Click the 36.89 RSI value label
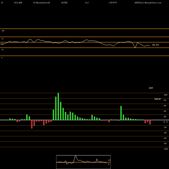Screen dimensions: 169x169 pos(155,45)
